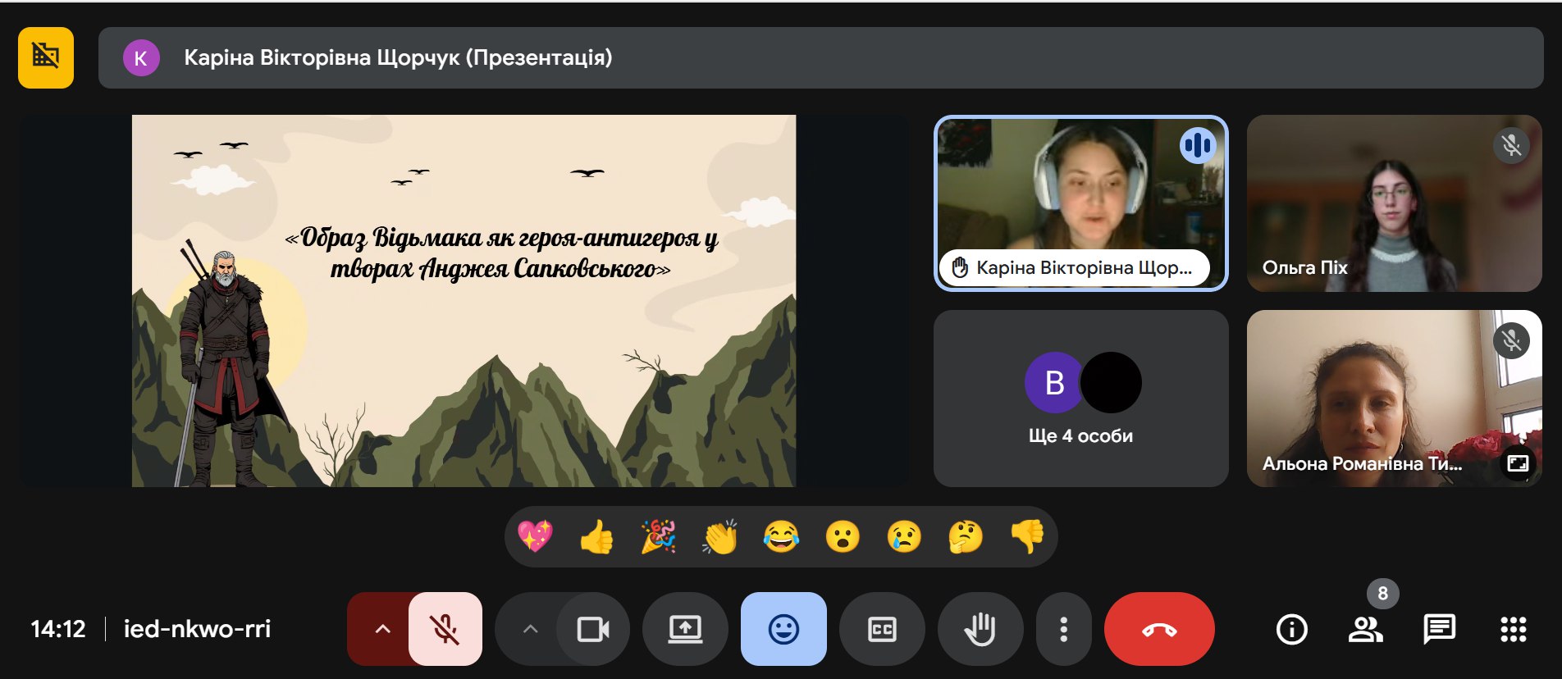
Task: Unmute the microphone
Action: click(445, 629)
